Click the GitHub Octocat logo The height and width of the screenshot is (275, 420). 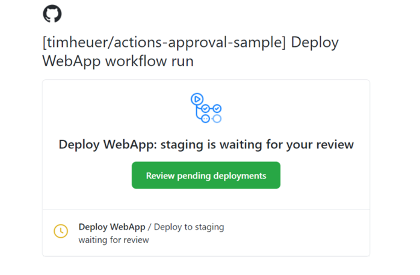[x=52, y=14]
